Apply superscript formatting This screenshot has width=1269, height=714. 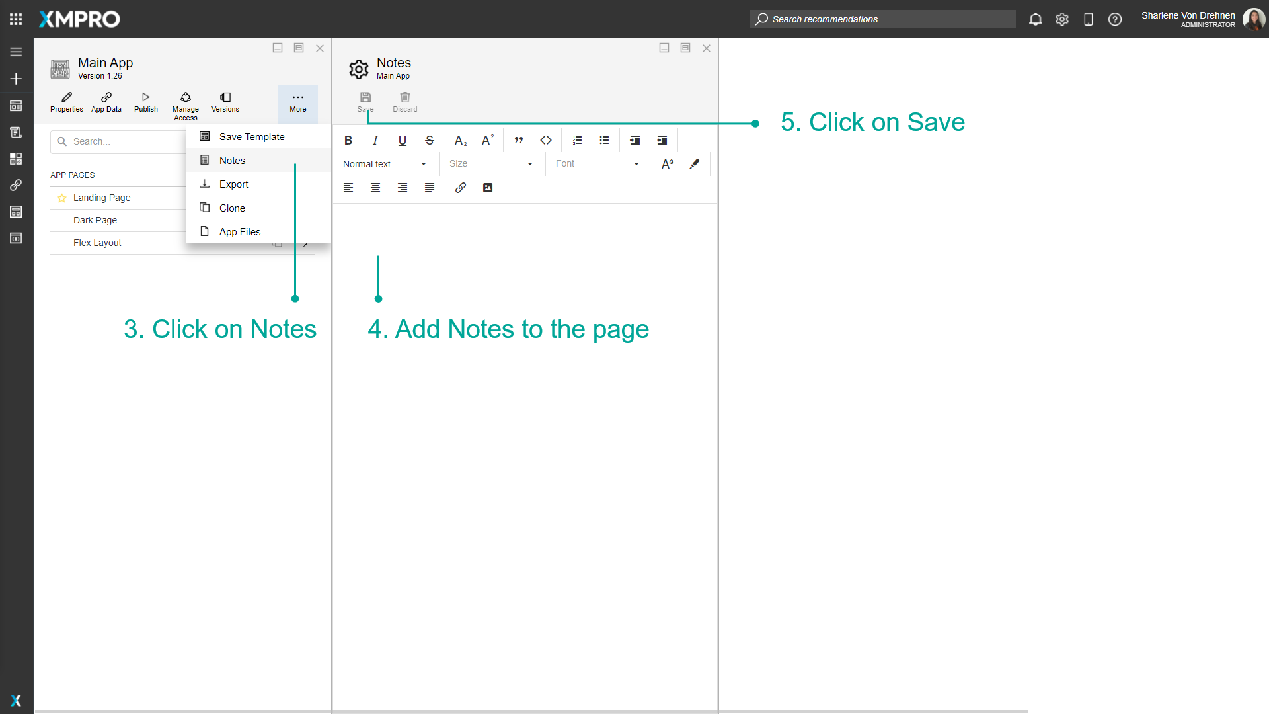488,139
